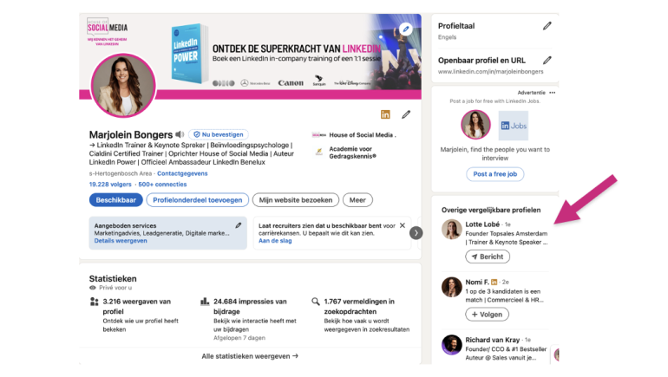Click Aan de slag link
The image size is (668, 377).
[275, 241]
